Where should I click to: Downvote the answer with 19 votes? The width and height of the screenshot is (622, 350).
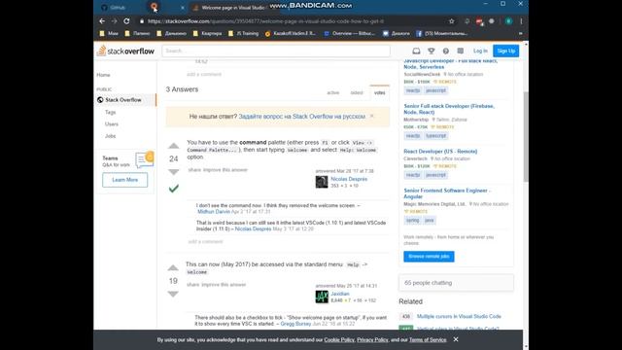[x=173, y=294]
